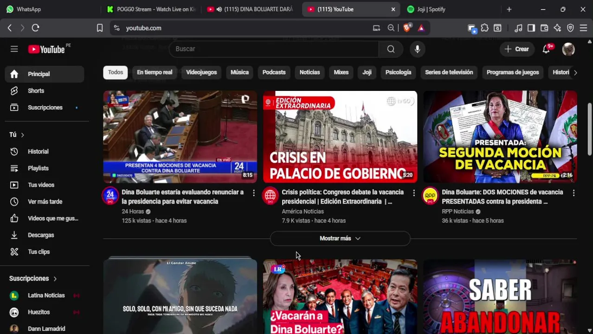
Task: Select the Noticias chip
Action: tap(310, 72)
